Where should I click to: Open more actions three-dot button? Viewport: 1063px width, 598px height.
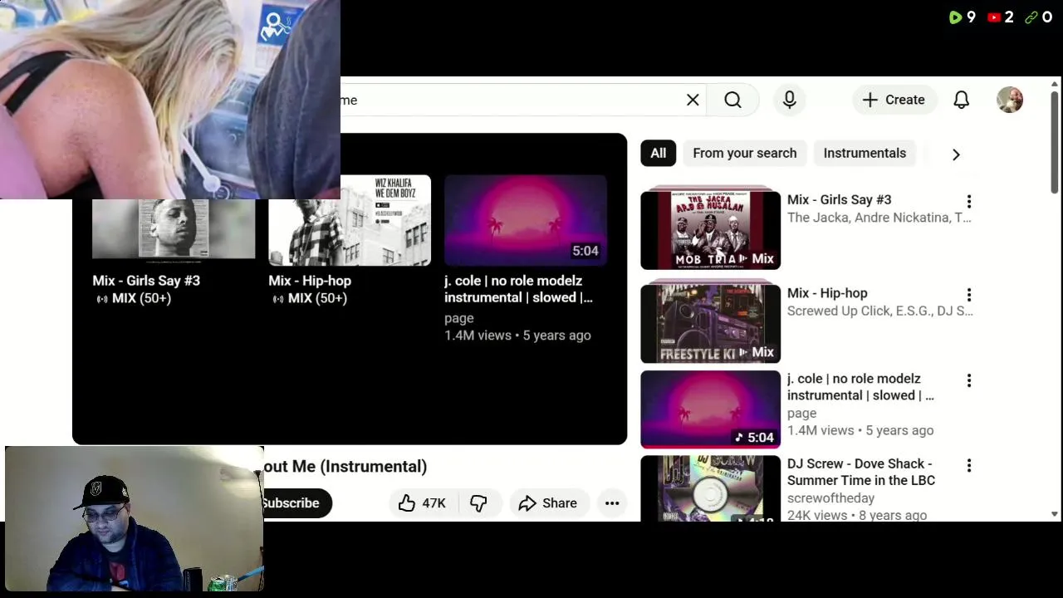[x=612, y=503]
